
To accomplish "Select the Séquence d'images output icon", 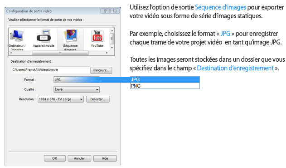I will click(x=70, y=40).
